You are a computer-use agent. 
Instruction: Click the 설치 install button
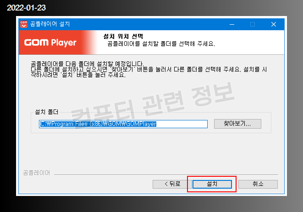[x=212, y=184]
